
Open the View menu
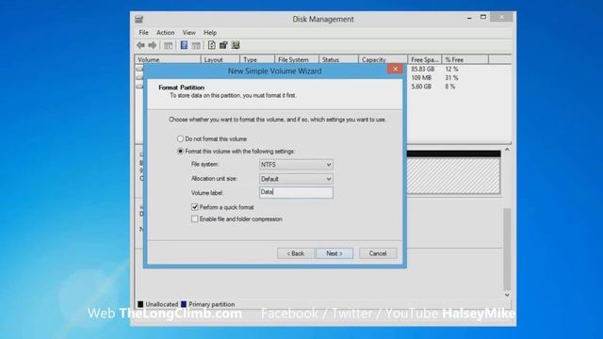[188, 33]
